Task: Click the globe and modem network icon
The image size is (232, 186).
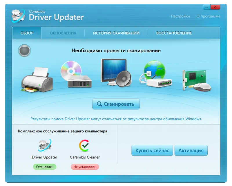Action: click(155, 74)
